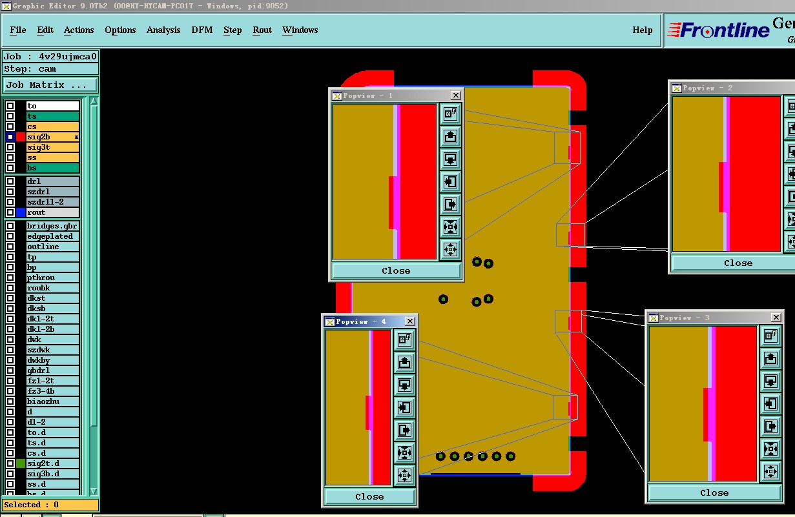Click inward-arrows zoom icon in Popview 1

coord(450,227)
